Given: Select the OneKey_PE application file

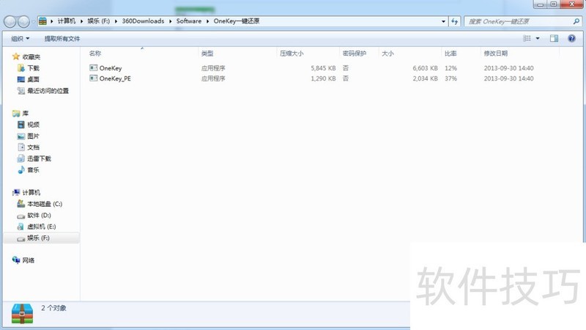Looking at the screenshot, I should [115, 78].
